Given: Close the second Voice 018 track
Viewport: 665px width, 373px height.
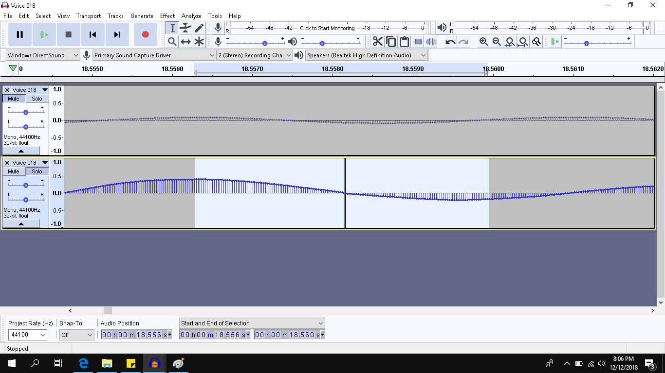Looking at the screenshot, I should click(7, 163).
